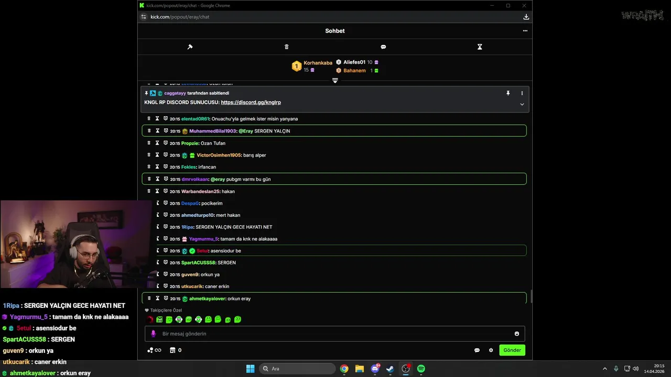This screenshot has height=377, width=671.
Task: Click the chat scrollbar thumb
Action: 531,296
